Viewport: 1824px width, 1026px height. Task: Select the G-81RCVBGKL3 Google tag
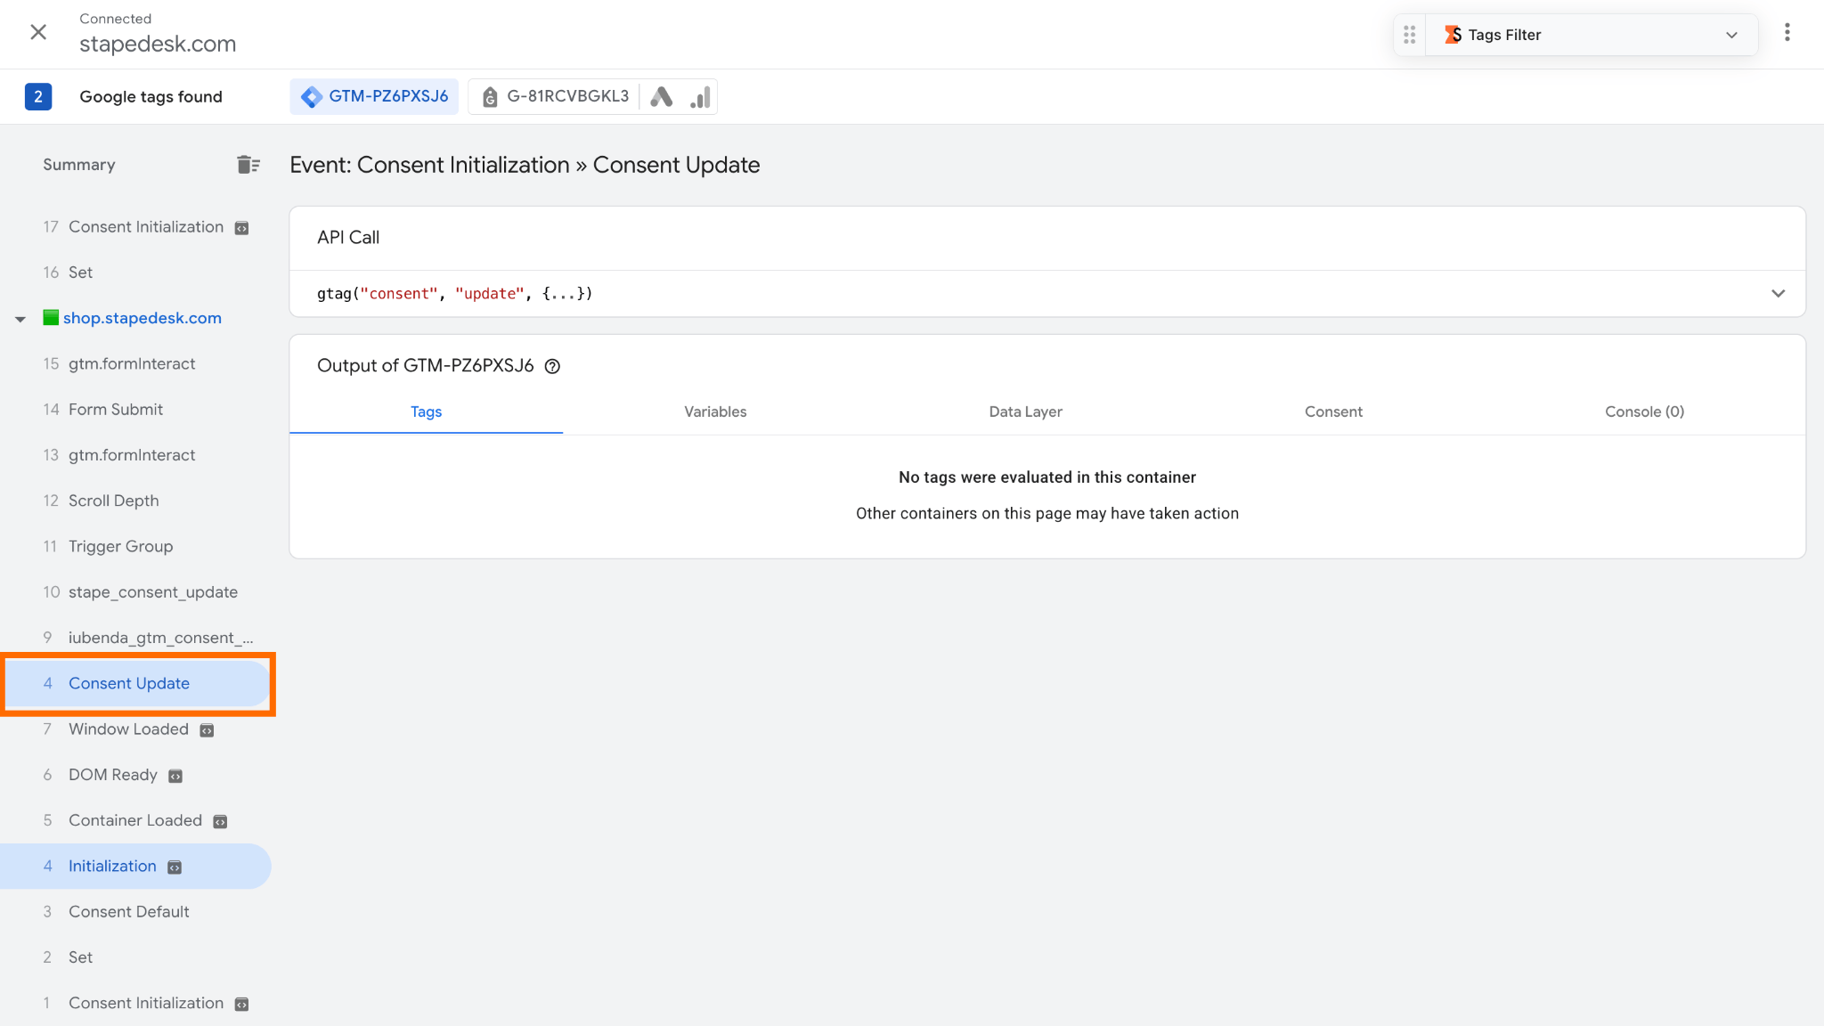click(555, 96)
